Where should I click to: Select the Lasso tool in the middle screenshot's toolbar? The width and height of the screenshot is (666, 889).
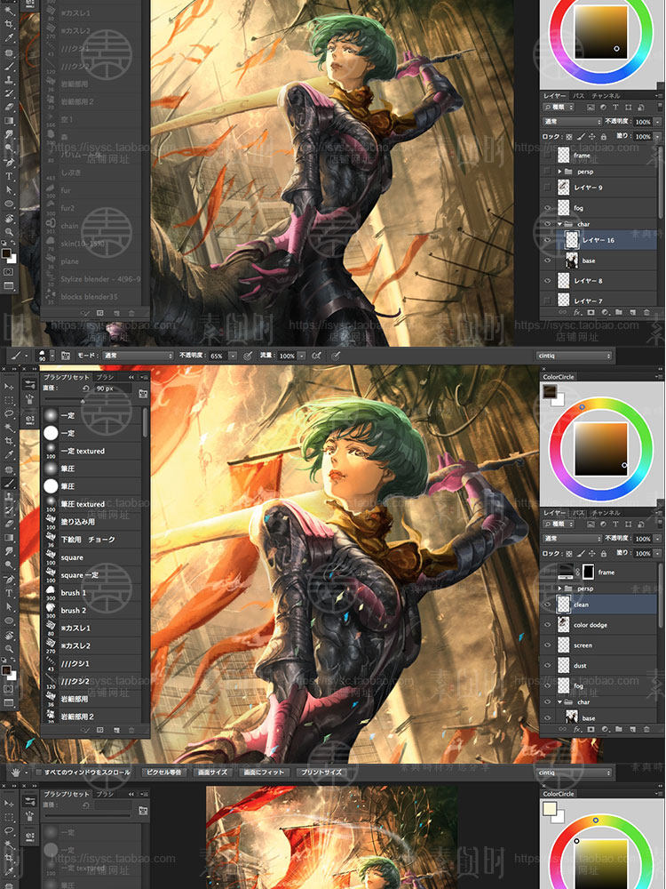pyautogui.click(x=9, y=414)
